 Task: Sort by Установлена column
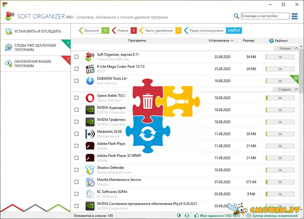click(x=220, y=41)
